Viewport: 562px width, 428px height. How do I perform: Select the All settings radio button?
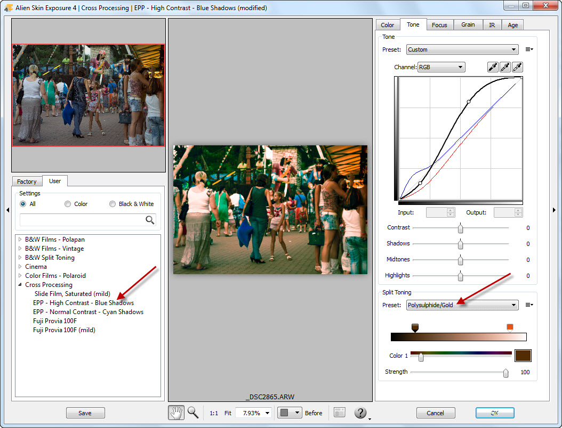click(x=23, y=204)
